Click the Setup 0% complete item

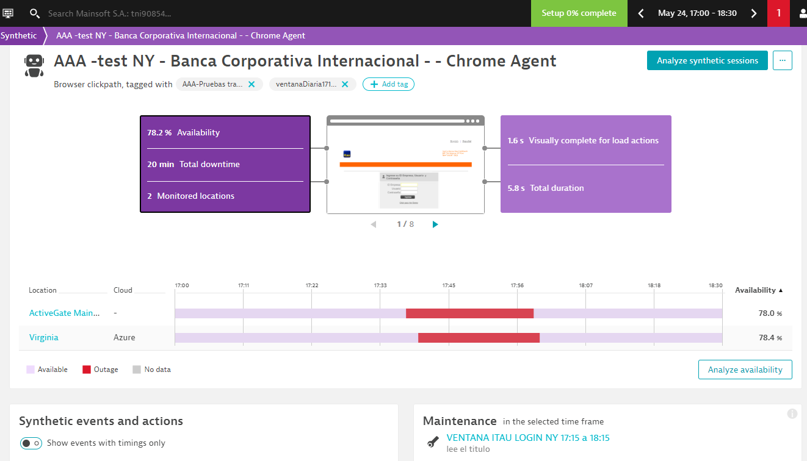[579, 13]
